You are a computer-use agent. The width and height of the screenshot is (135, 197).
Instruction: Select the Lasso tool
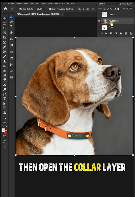click(4, 28)
